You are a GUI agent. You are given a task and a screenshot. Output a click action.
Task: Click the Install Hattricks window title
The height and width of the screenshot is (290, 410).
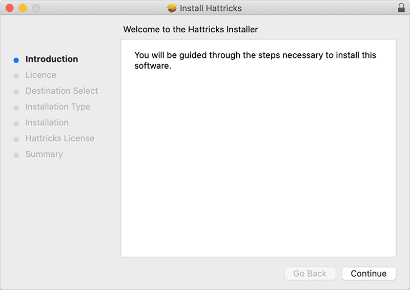[211, 8]
